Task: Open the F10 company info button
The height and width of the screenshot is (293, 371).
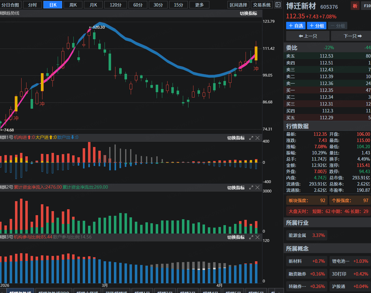Action: coord(366,6)
